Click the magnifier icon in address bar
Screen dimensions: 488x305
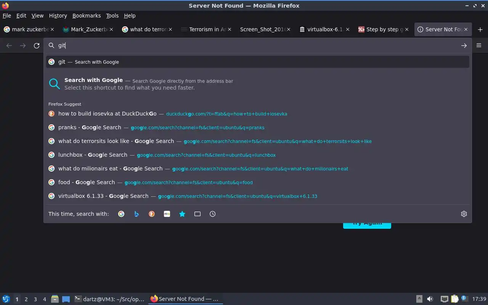51,45
